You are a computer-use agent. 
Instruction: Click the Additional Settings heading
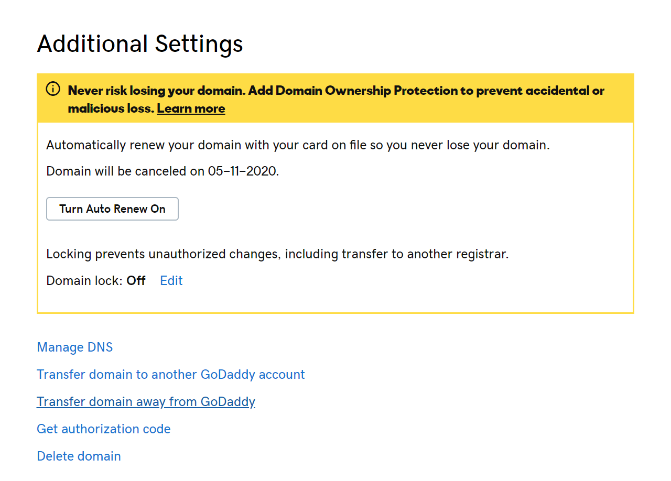pyautogui.click(x=140, y=44)
